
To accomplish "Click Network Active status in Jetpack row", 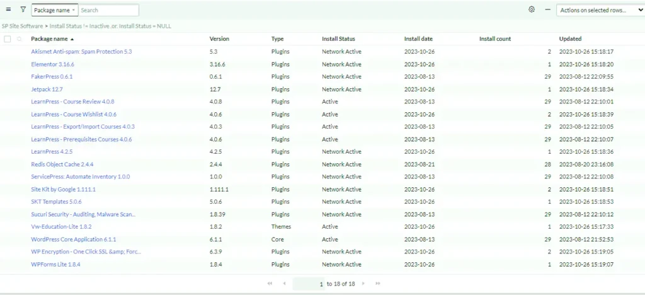I will point(341,90).
